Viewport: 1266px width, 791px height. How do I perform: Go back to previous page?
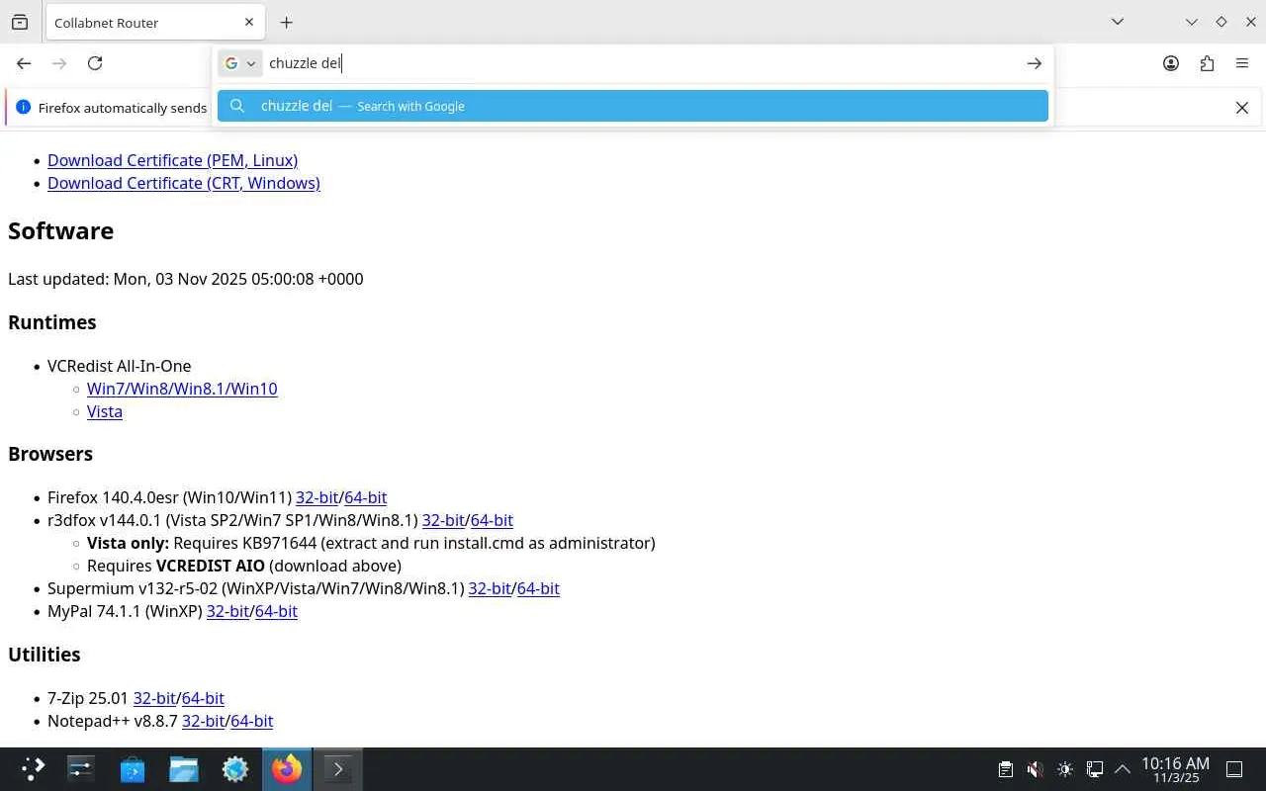24,63
